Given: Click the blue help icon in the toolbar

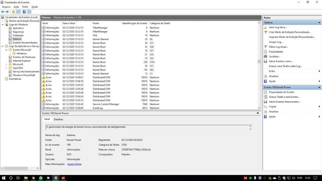Looking at the screenshot, I should 24,12.
